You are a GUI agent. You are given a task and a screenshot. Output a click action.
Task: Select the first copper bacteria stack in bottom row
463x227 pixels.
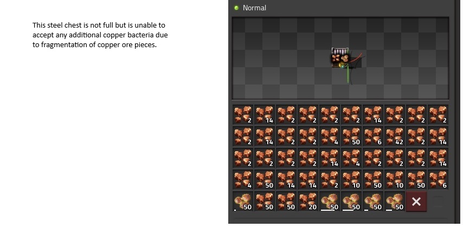point(243,202)
